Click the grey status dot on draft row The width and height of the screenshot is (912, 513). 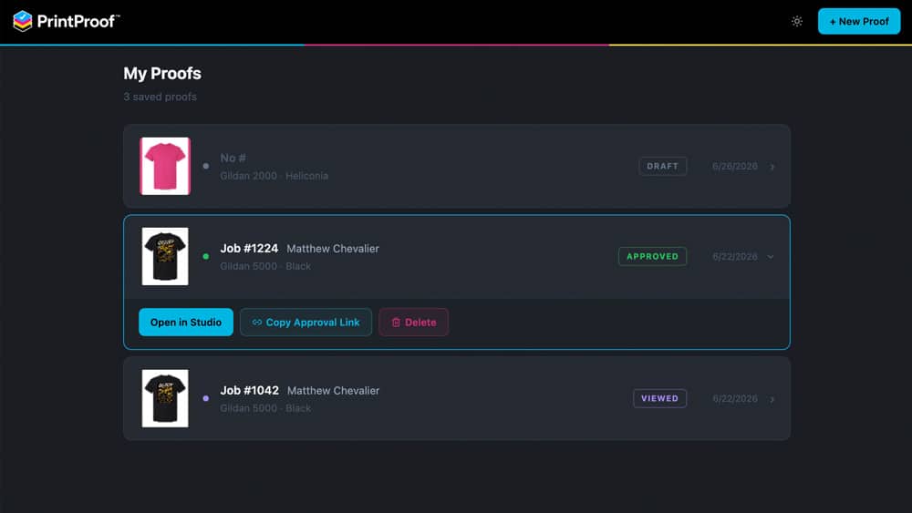tap(206, 166)
